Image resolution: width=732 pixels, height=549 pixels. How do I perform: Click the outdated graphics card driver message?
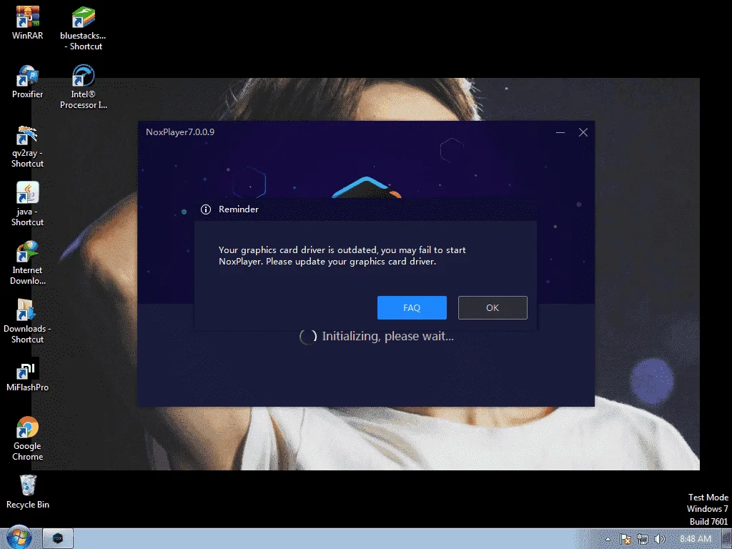(x=342, y=256)
